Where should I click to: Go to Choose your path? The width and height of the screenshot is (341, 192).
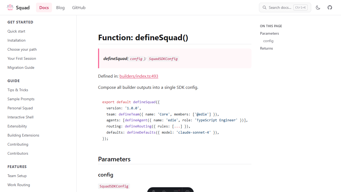(22, 49)
